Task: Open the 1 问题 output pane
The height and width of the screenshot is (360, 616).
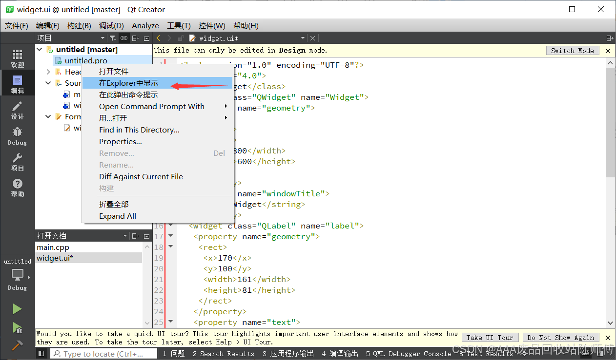Action: [174, 354]
